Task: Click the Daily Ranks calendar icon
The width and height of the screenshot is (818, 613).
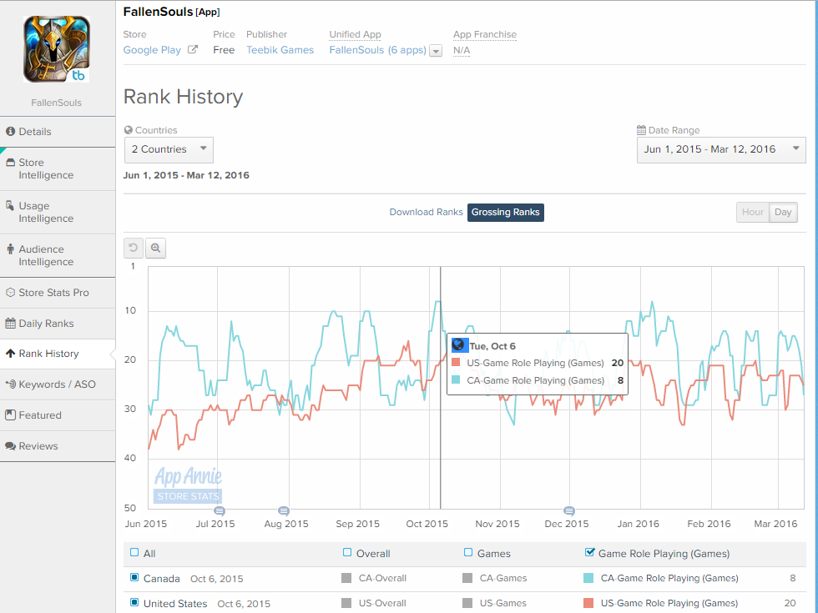Action: pyautogui.click(x=10, y=324)
